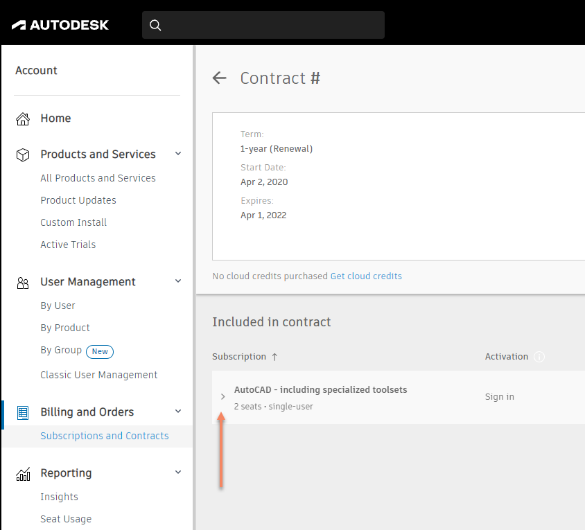
Task: Collapse the Billing and Orders section
Action: click(x=178, y=412)
